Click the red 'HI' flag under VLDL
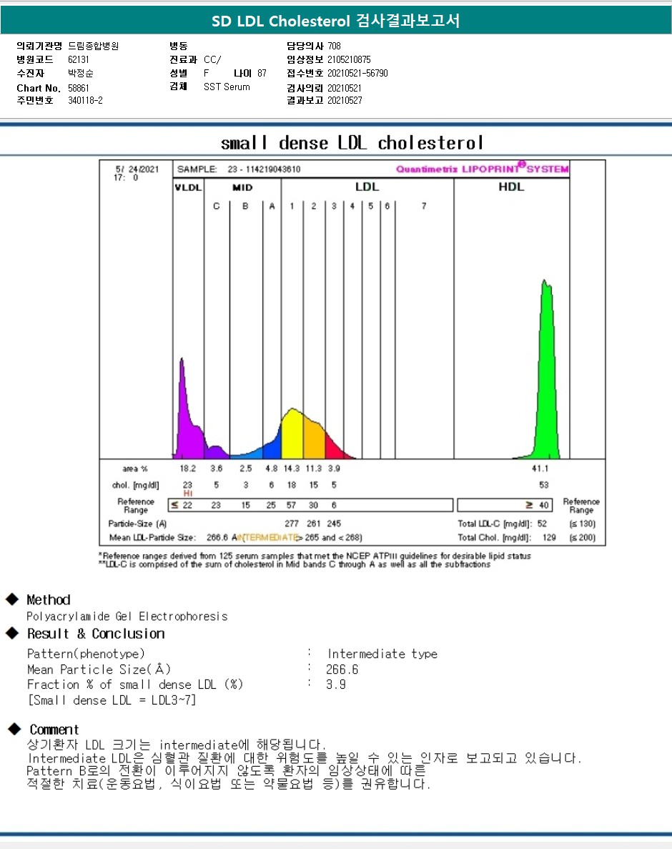This screenshot has width=672, height=849. point(188,494)
